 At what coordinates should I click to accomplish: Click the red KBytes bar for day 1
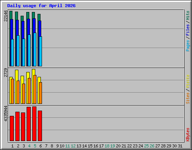(x=12, y=128)
